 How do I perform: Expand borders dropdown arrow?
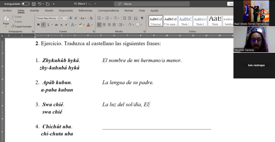141,25
